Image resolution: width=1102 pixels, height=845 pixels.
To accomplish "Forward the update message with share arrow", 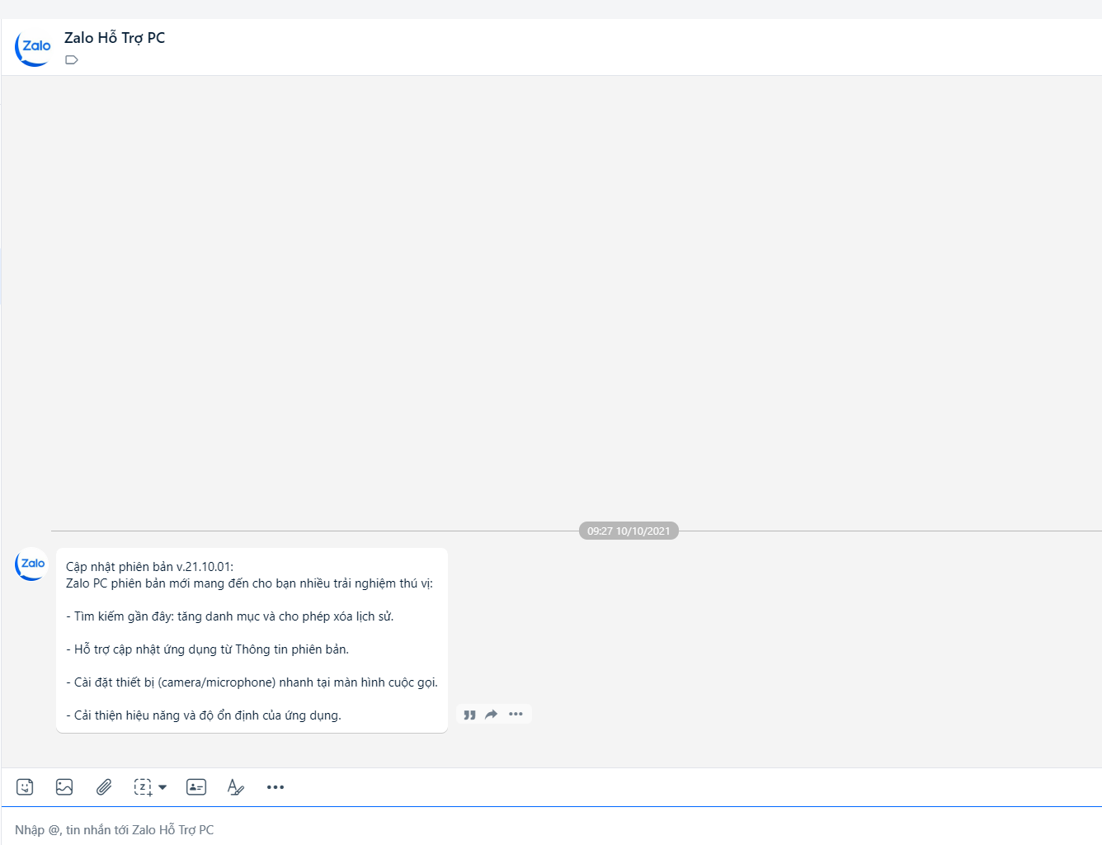I will click(492, 715).
